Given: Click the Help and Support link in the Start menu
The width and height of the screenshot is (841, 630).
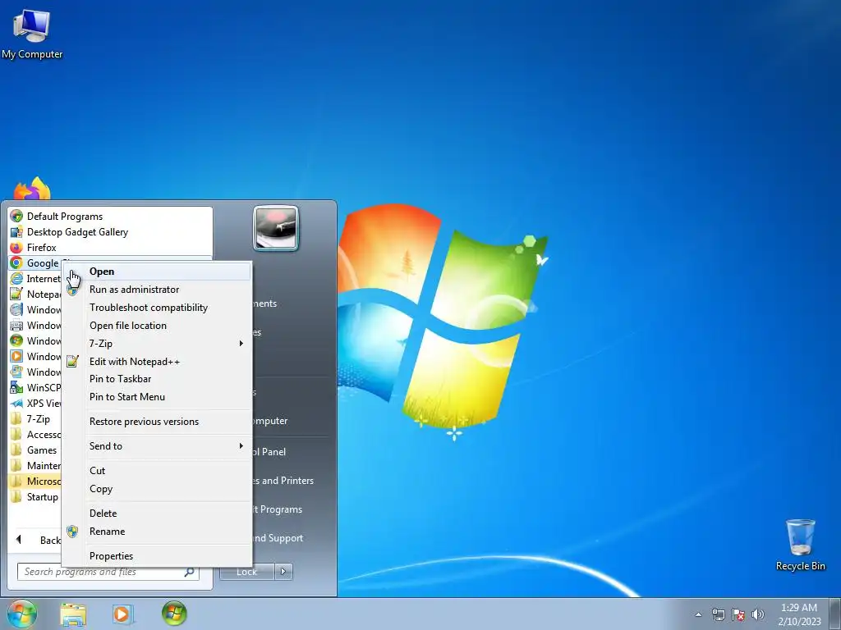Looking at the screenshot, I should [278, 538].
